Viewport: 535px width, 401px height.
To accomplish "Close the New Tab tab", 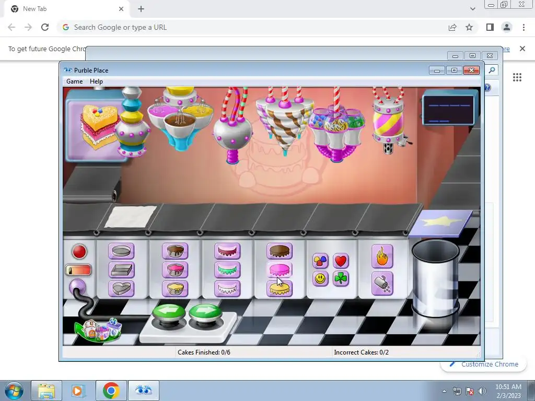I will [x=121, y=9].
